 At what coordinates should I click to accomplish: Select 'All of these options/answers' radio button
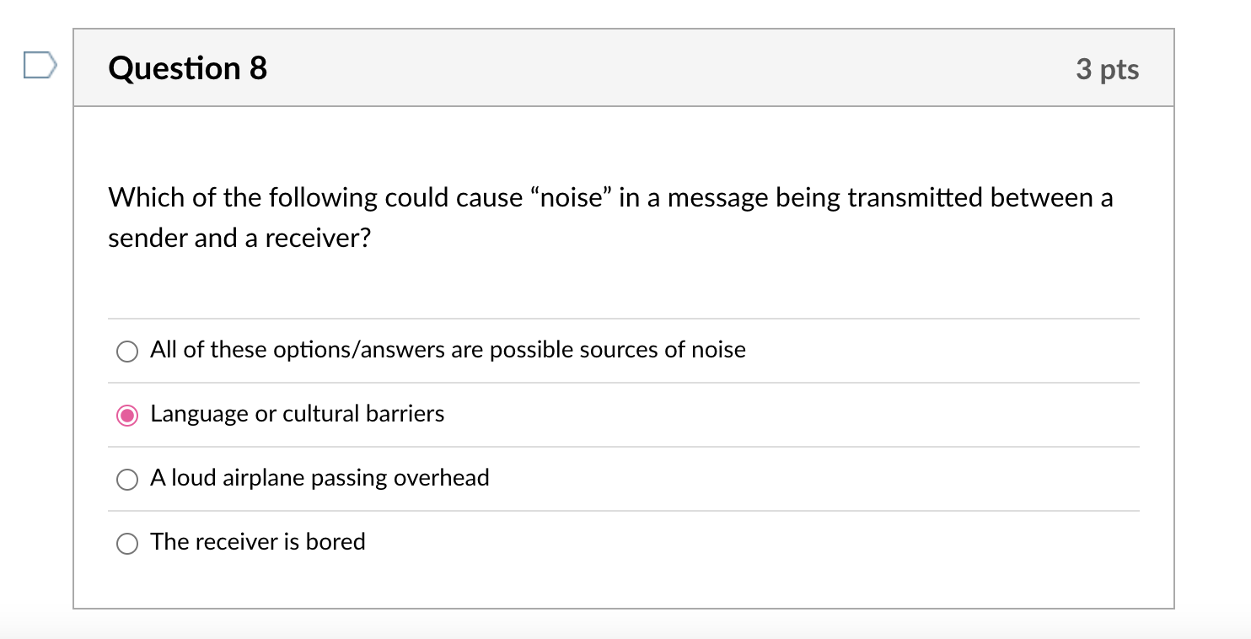[126, 351]
